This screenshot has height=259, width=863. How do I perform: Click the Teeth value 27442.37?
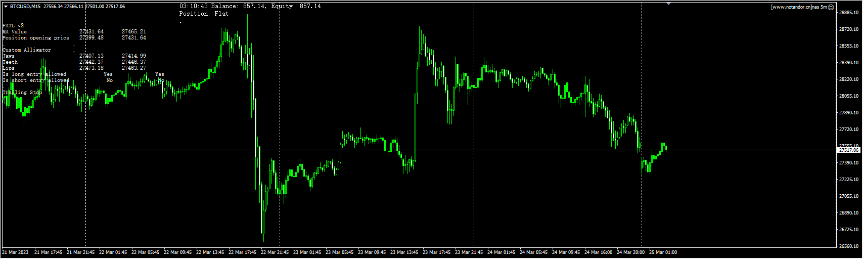click(x=92, y=62)
